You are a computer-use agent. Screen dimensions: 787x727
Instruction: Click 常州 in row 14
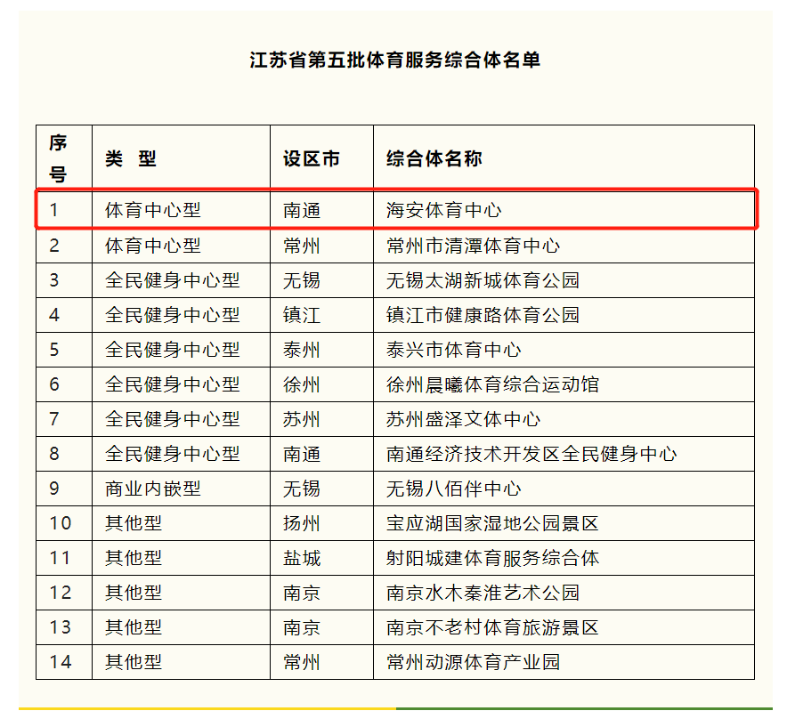click(x=302, y=662)
